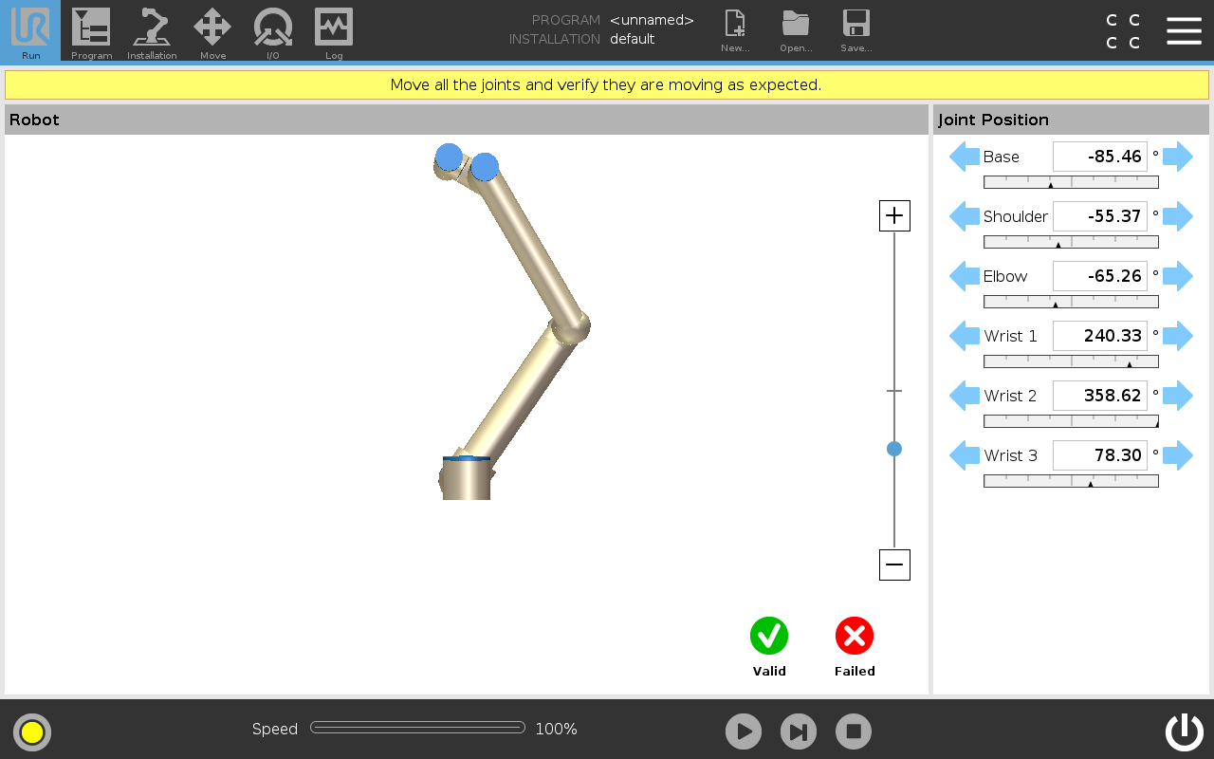Click the Elbow angle input field
The height and width of the screenshot is (759, 1214).
tap(1099, 276)
